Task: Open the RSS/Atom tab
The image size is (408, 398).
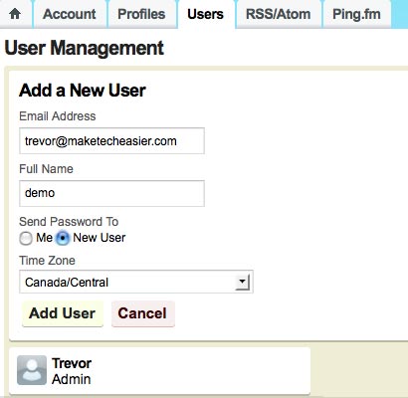Action: click(279, 14)
